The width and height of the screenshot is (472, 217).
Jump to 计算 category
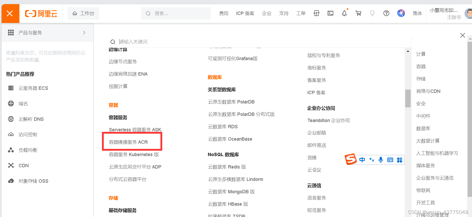[x=421, y=54]
